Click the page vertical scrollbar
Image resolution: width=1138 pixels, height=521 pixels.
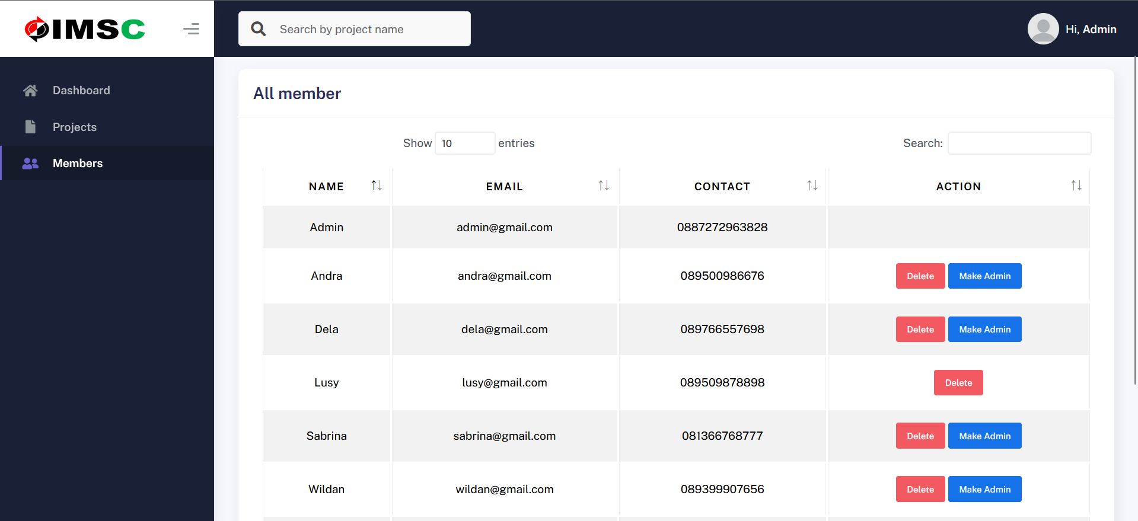tap(1135, 219)
